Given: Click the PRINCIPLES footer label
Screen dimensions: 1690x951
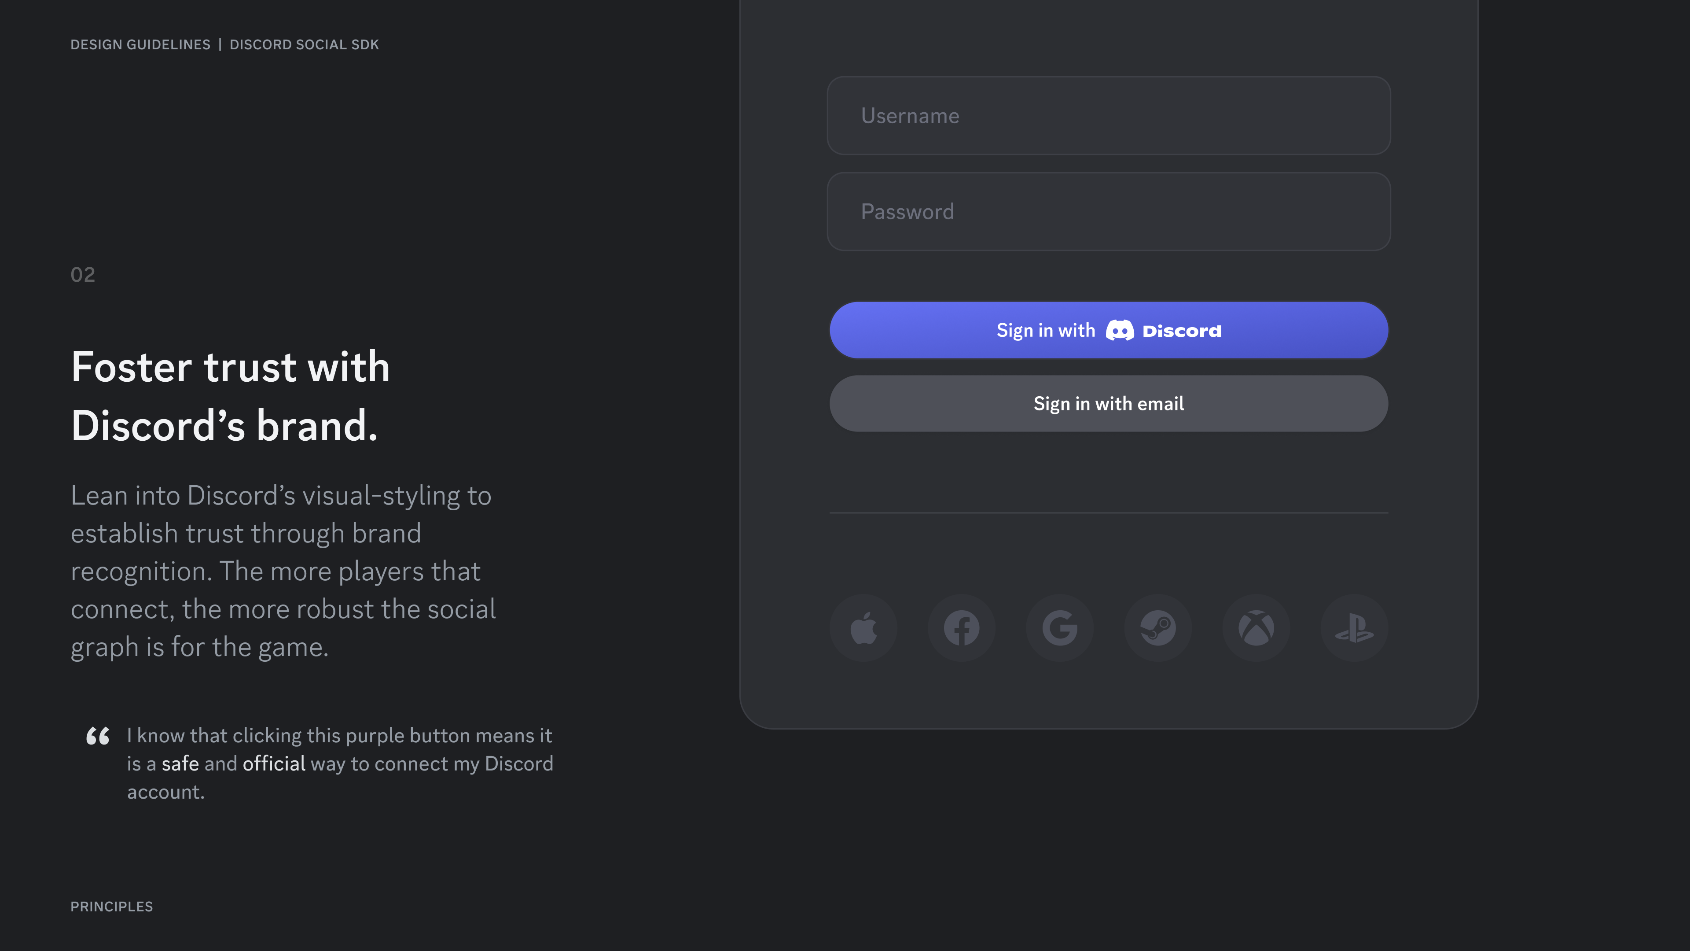Looking at the screenshot, I should click(111, 907).
